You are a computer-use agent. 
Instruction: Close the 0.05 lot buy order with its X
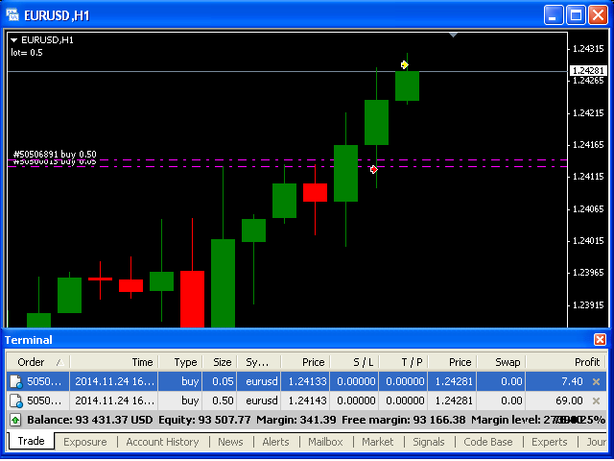point(596,382)
